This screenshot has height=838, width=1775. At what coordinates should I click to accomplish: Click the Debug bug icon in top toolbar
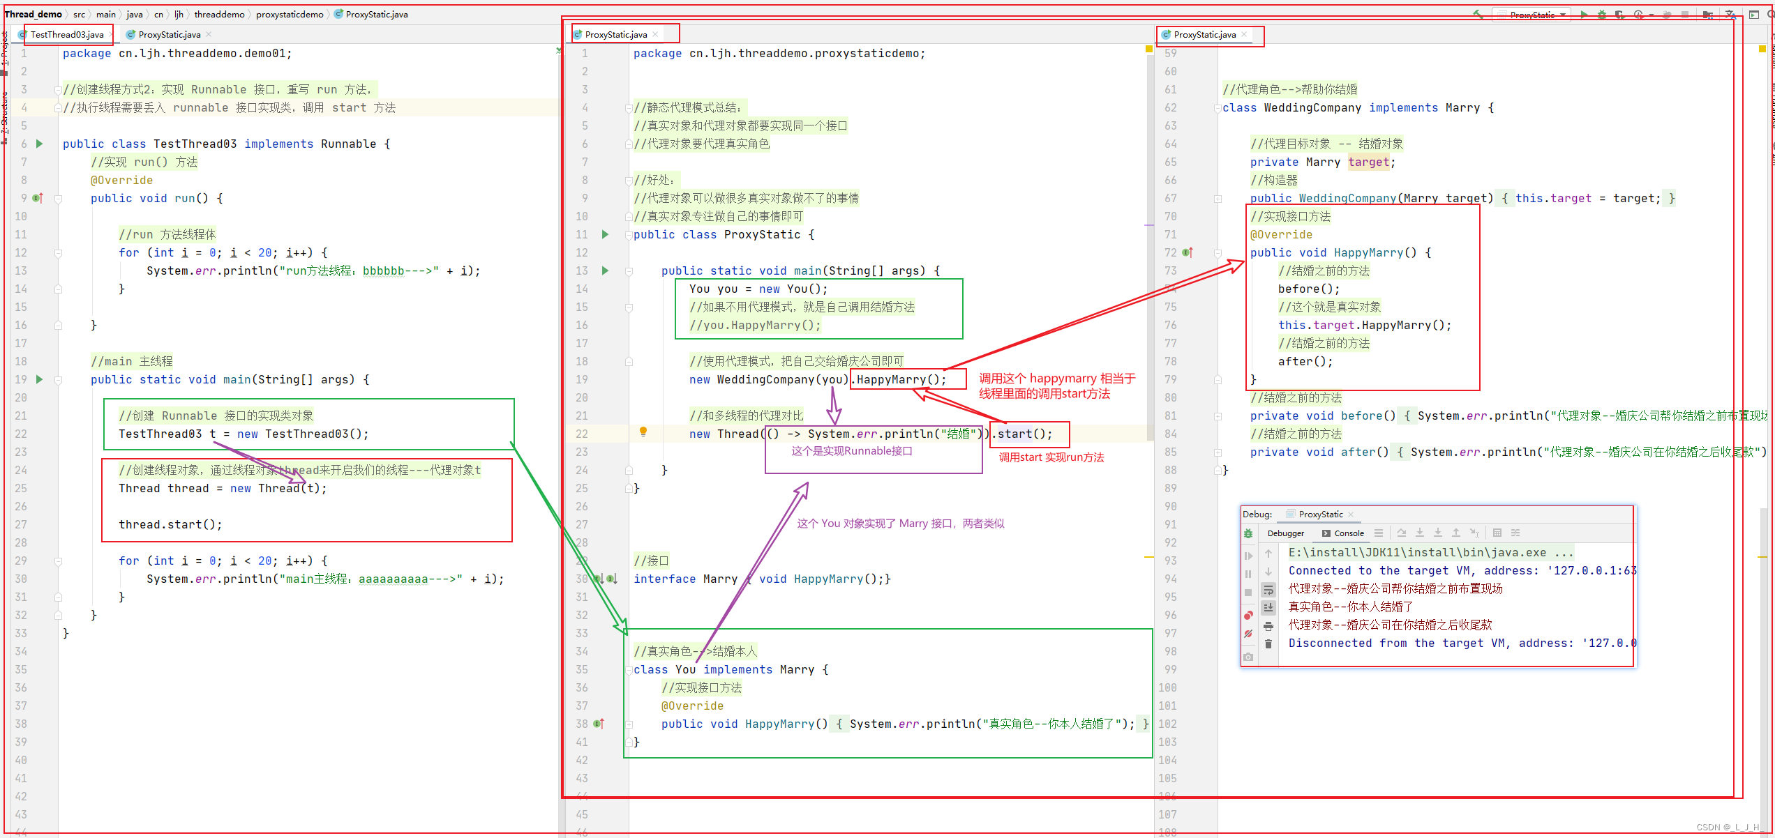click(x=1602, y=14)
